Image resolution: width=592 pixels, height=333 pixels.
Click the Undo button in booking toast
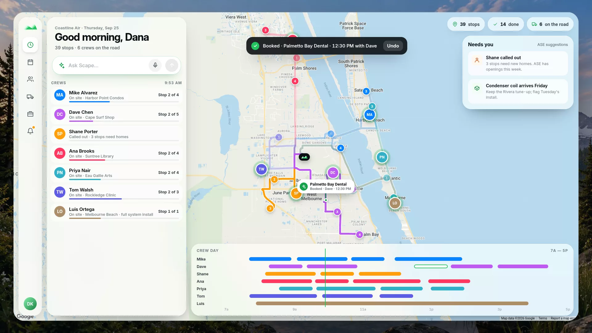pyautogui.click(x=393, y=46)
